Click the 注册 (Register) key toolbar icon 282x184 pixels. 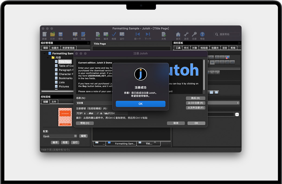pos(194,34)
